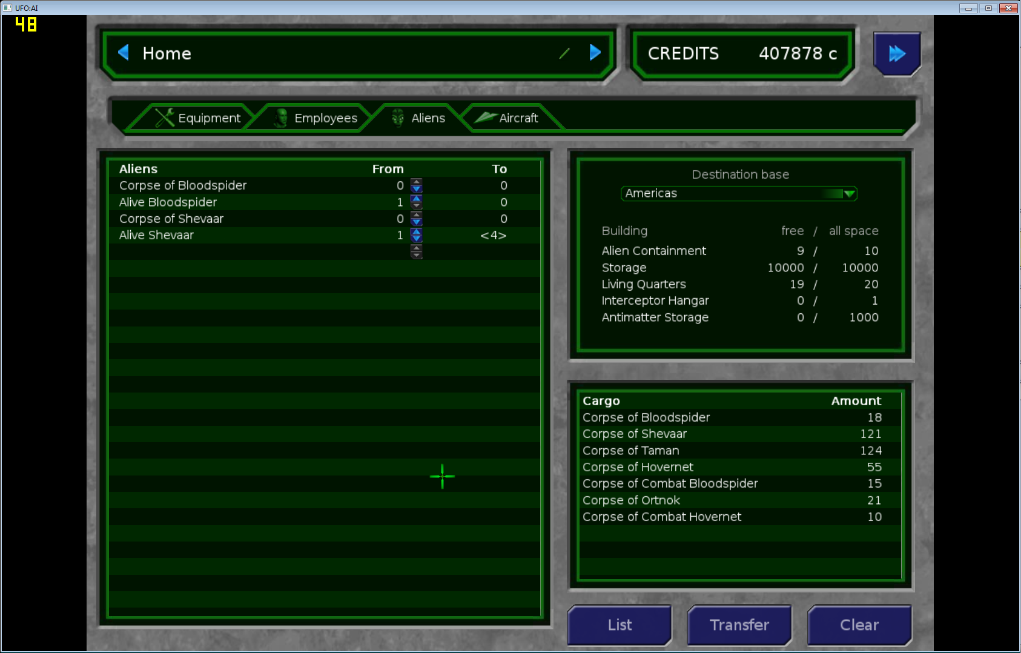
Task: Select Corpse of Shevaar alien row
Action: pos(324,219)
